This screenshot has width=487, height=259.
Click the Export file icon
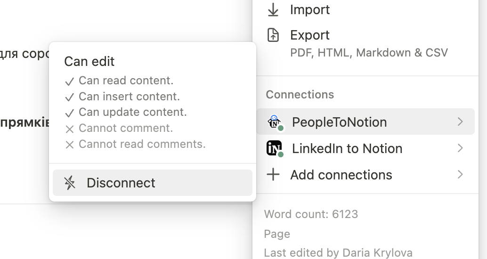[273, 35]
